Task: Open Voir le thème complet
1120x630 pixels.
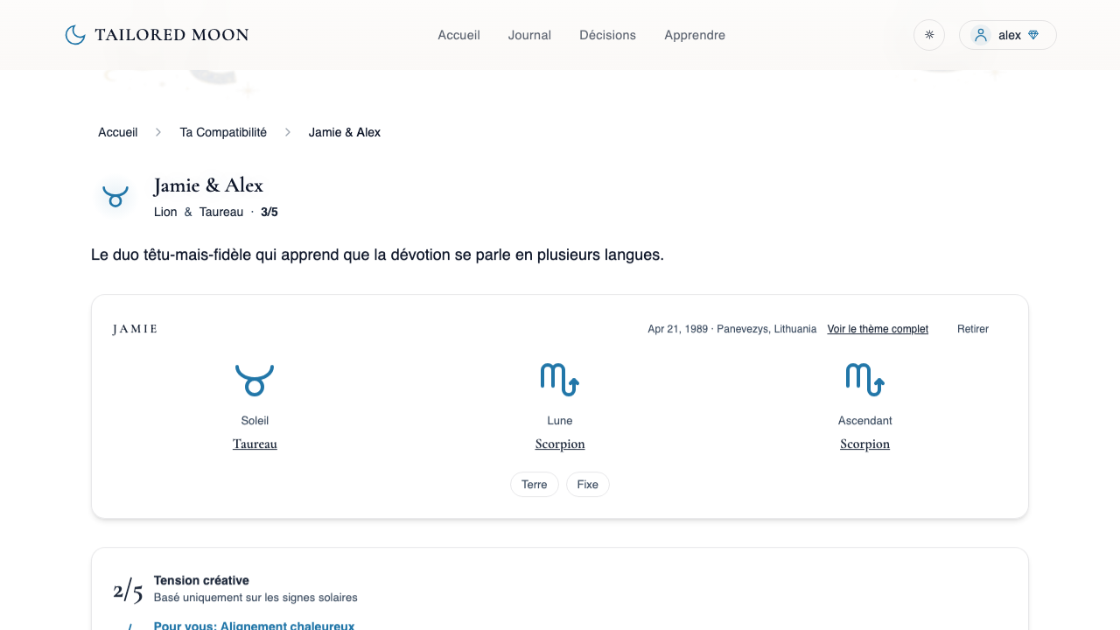Action: tap(878, 329)
